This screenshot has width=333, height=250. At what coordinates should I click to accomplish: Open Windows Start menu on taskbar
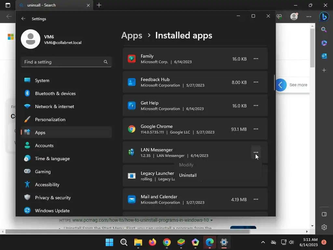click(x=109, y=242)
